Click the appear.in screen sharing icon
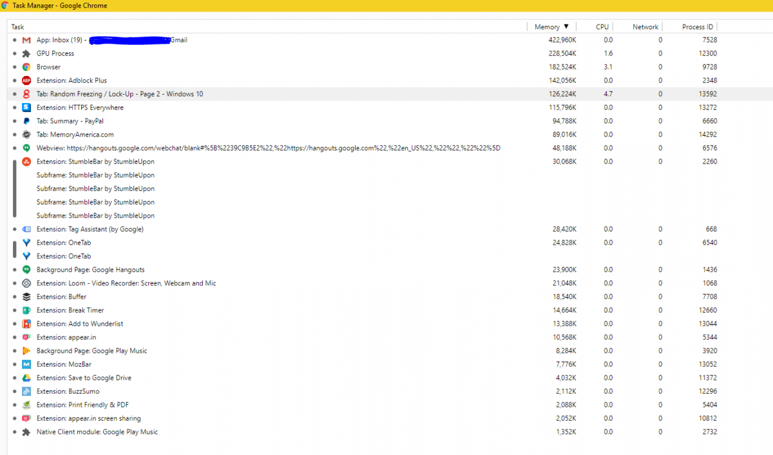The height and width of the screenshot is (455, 773). pyautogui.click(x=26, y=418)
